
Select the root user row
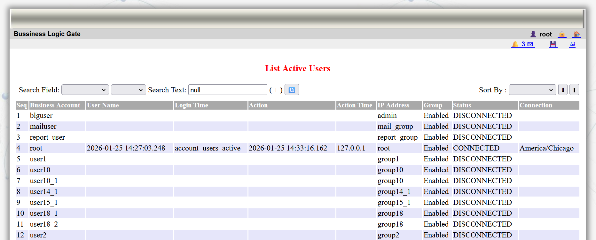(36, 148)
